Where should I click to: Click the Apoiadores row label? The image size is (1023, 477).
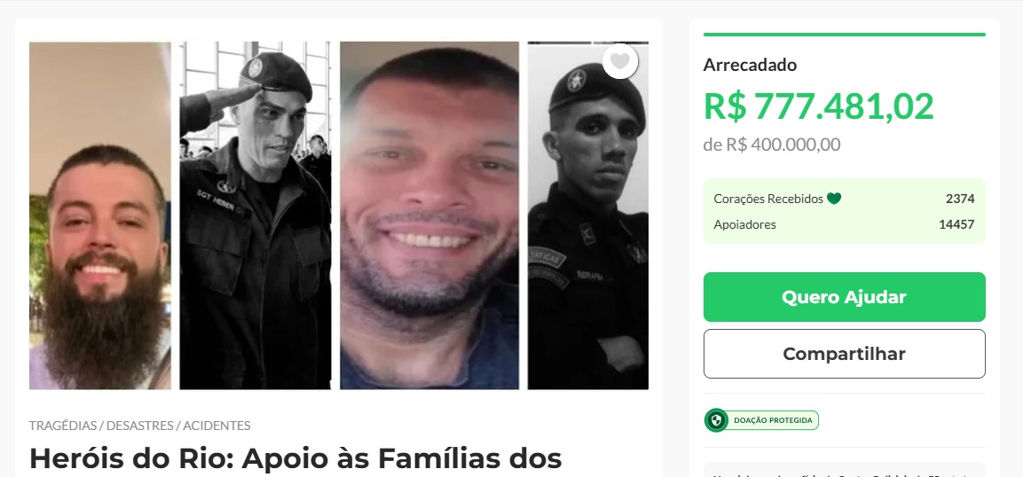(744, 225)
